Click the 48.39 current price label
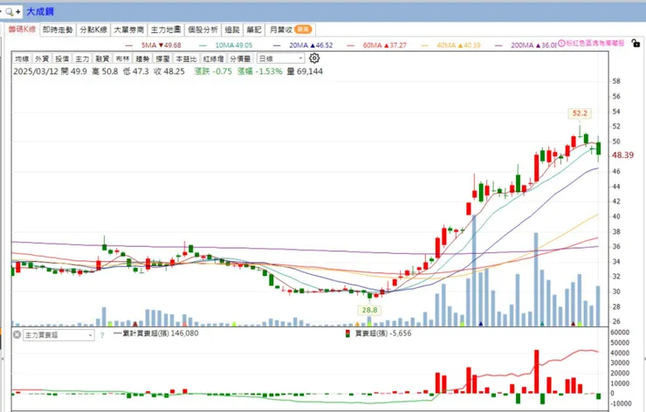 [x=623, y=155]
